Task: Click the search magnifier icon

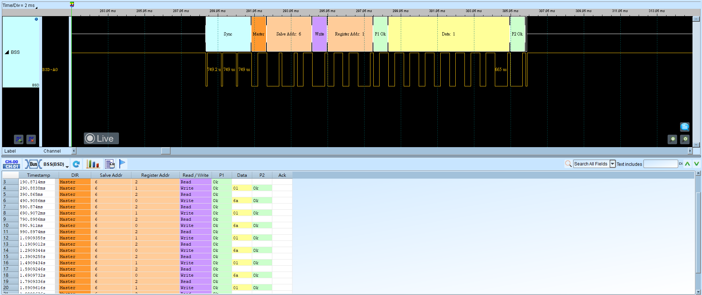Action: 568,164
